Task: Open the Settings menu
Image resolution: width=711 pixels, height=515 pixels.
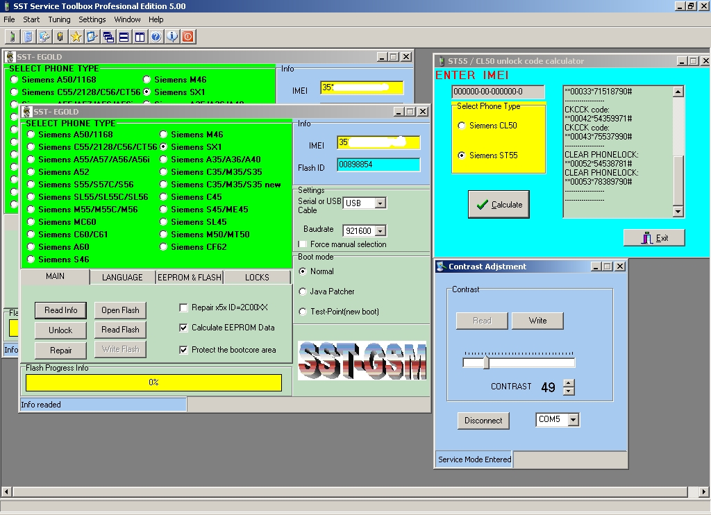Action: click(92, 19)
